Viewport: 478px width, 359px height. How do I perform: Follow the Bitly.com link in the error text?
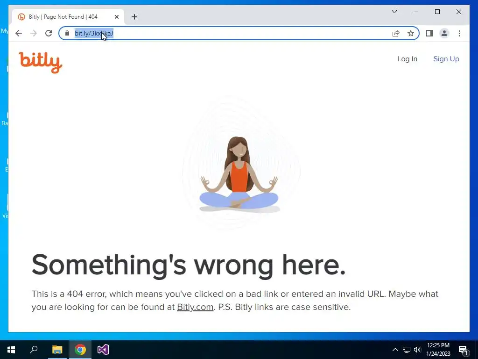pos(195,307)
